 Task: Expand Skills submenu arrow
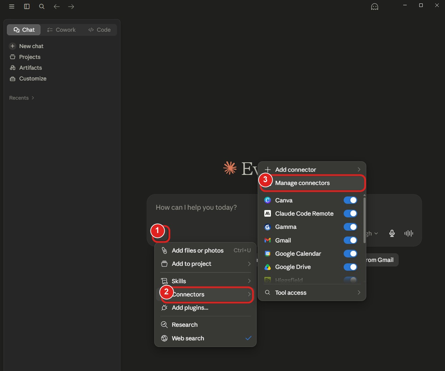(249, 281)
